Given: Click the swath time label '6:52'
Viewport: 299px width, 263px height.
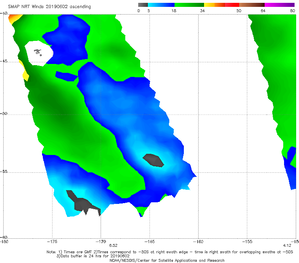Looking at the screenshot, I should point(113,246).
